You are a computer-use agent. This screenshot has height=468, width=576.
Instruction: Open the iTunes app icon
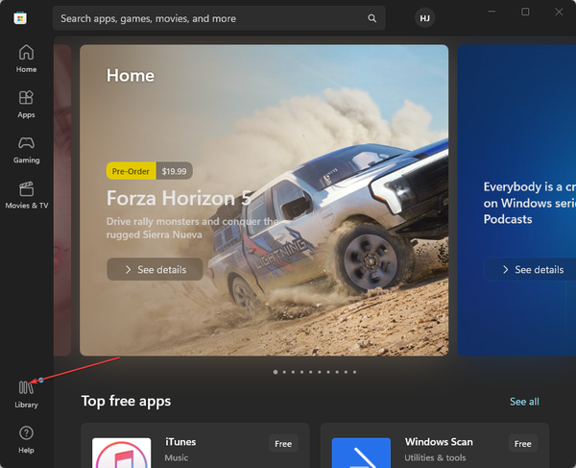122,453
